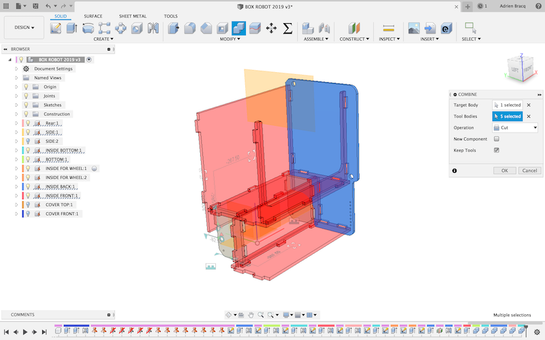The height and width of the screenshot is (340, 545).
Task: Click the Offset Plane construct icon
Action: click(x=354, y=28)
